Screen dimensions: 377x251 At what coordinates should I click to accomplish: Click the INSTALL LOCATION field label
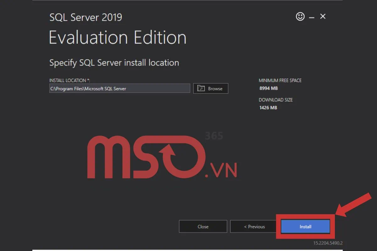(68, 80)
